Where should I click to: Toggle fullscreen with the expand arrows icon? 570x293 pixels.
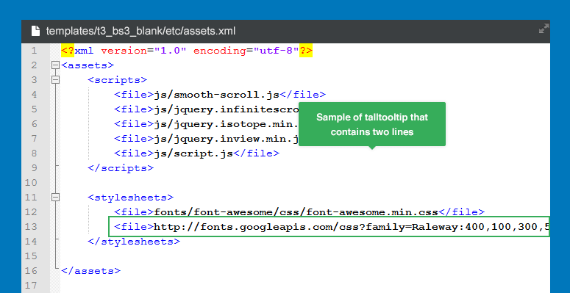[544, 29]
